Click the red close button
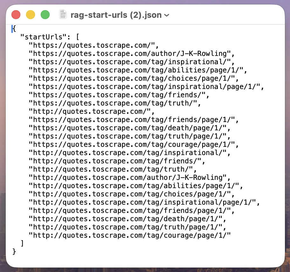The image size is (290, 272). click(x=16, y=14)
